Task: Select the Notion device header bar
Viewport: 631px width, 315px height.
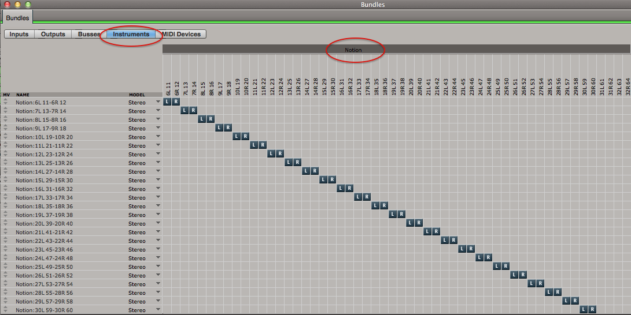Action: click(x=396, y=50)
